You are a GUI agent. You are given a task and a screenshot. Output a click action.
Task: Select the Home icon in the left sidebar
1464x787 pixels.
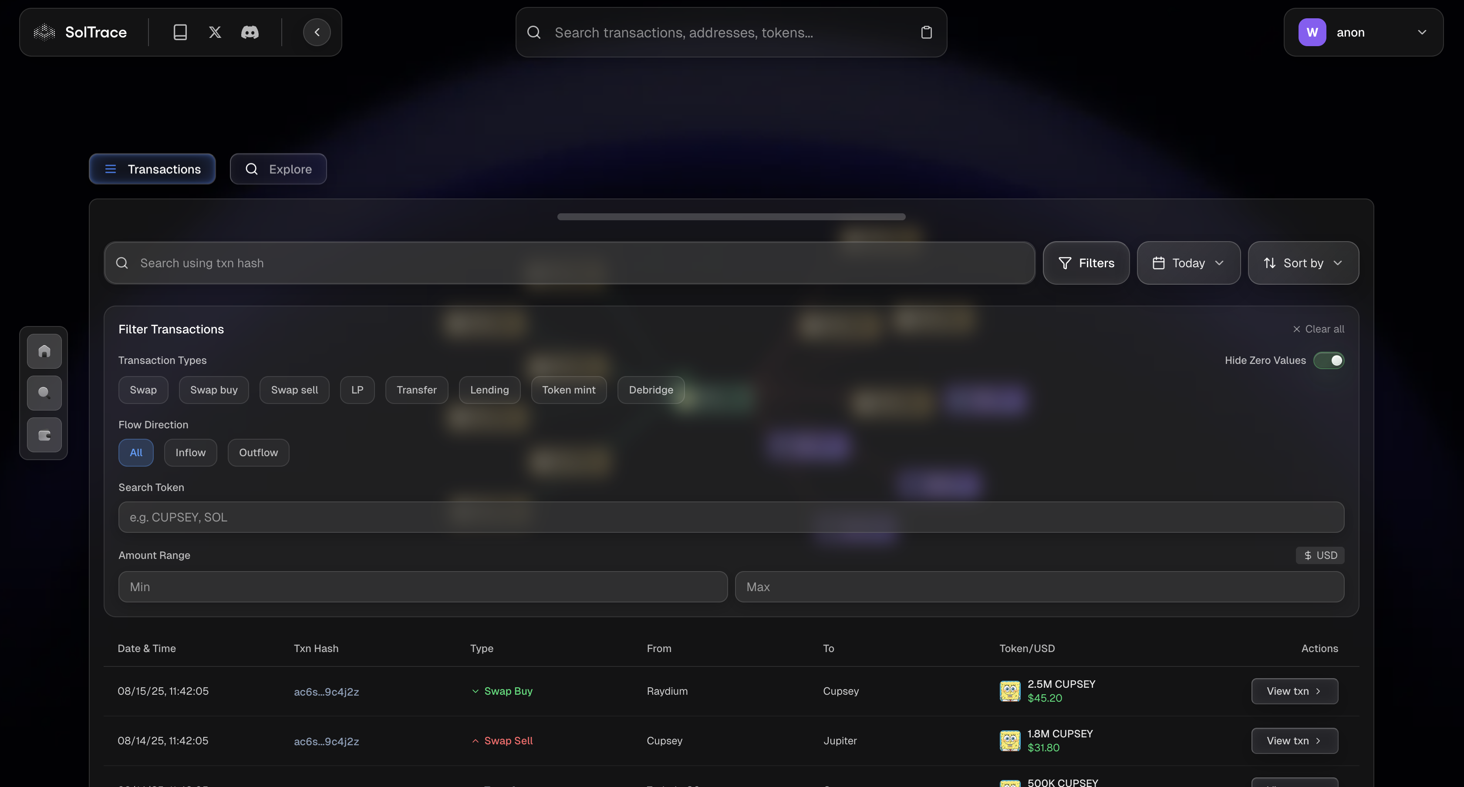[x=44, y=350]
